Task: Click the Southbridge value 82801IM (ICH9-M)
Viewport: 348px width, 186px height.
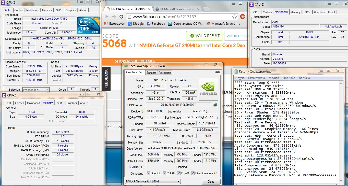Action: tap(309, 37)
